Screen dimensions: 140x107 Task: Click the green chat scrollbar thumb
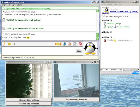pos(97,35)
